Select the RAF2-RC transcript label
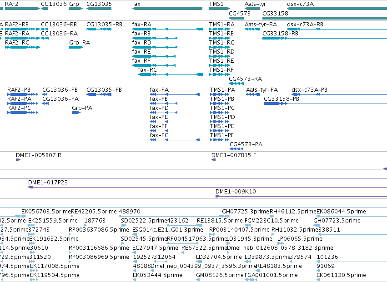387x282 pixels. (17, 42)
